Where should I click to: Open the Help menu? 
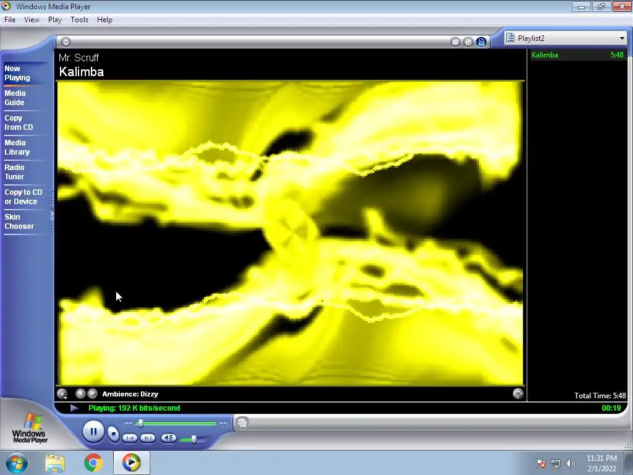[104, 20]
